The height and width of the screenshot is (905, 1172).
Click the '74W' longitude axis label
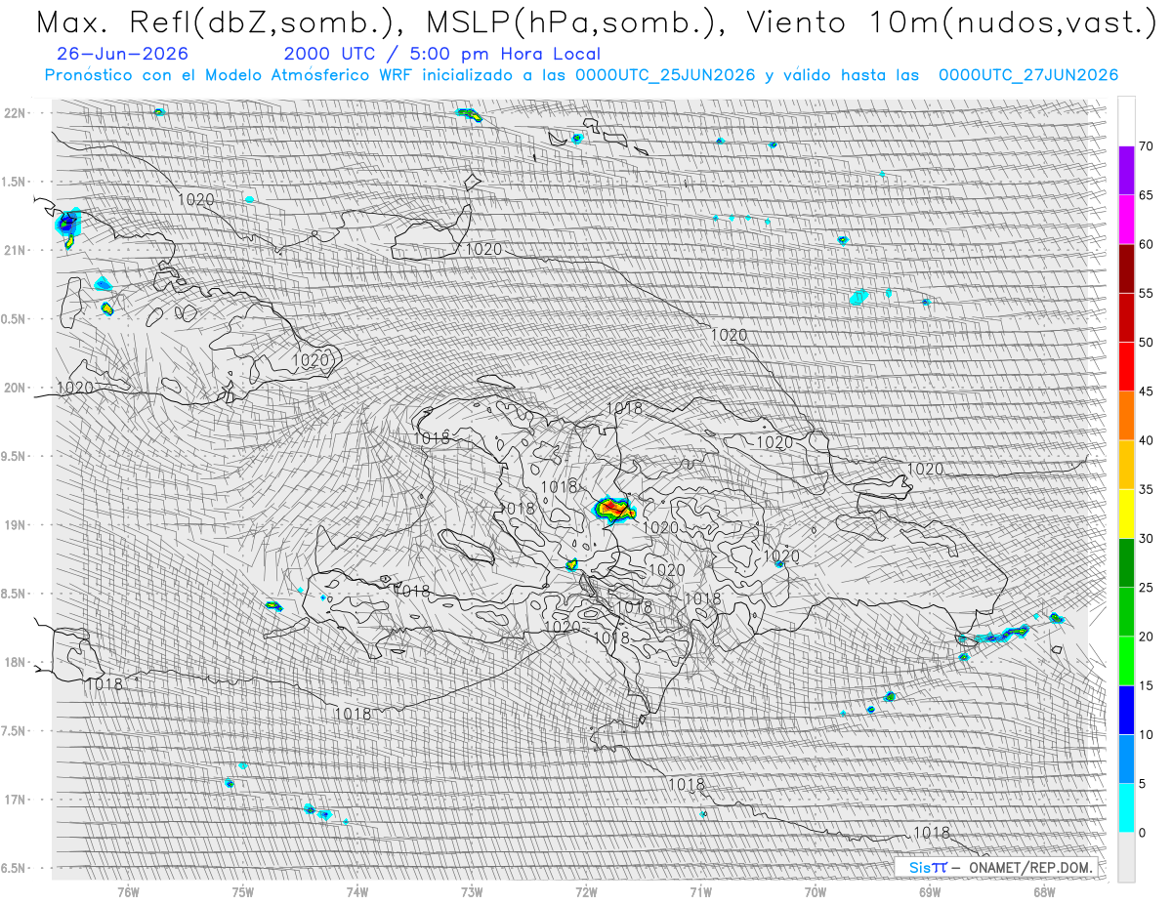coord(357,890)
